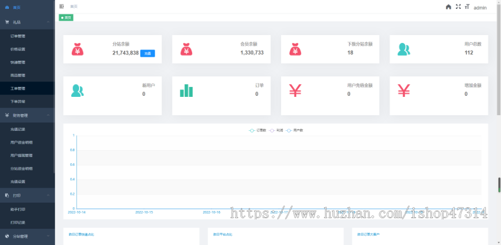501x245 pixels.
Task: Collapse the 打印 menu with its chevron
Action: coord(48,195)
